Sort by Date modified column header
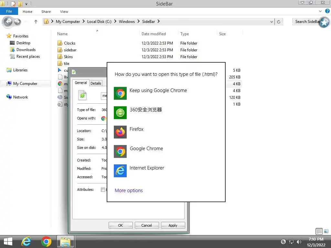The width and height of the screenshot is (331, 248). coord(154,34)
